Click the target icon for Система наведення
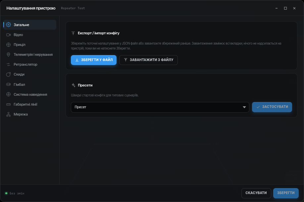This screenshot has width=304, height=202. click(8, 94)
